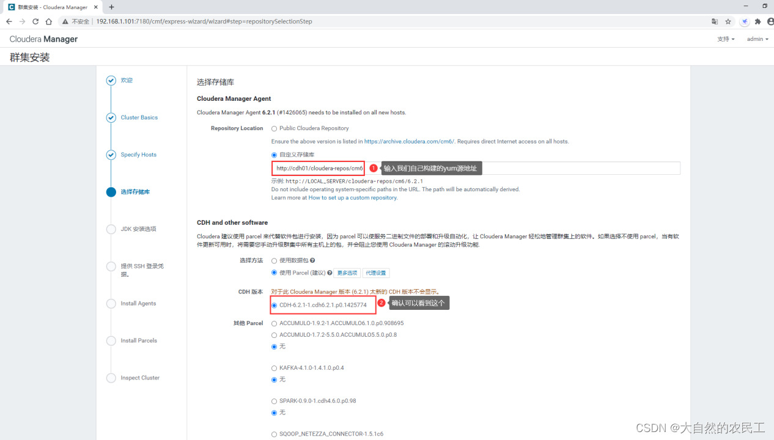
Task: Select 使用 Parcel (建议) radio button
Action: coord(274,273)
